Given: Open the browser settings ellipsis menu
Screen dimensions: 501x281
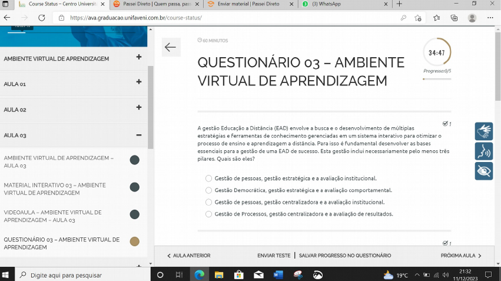Looking at the screenshot, I should point(490,18).
